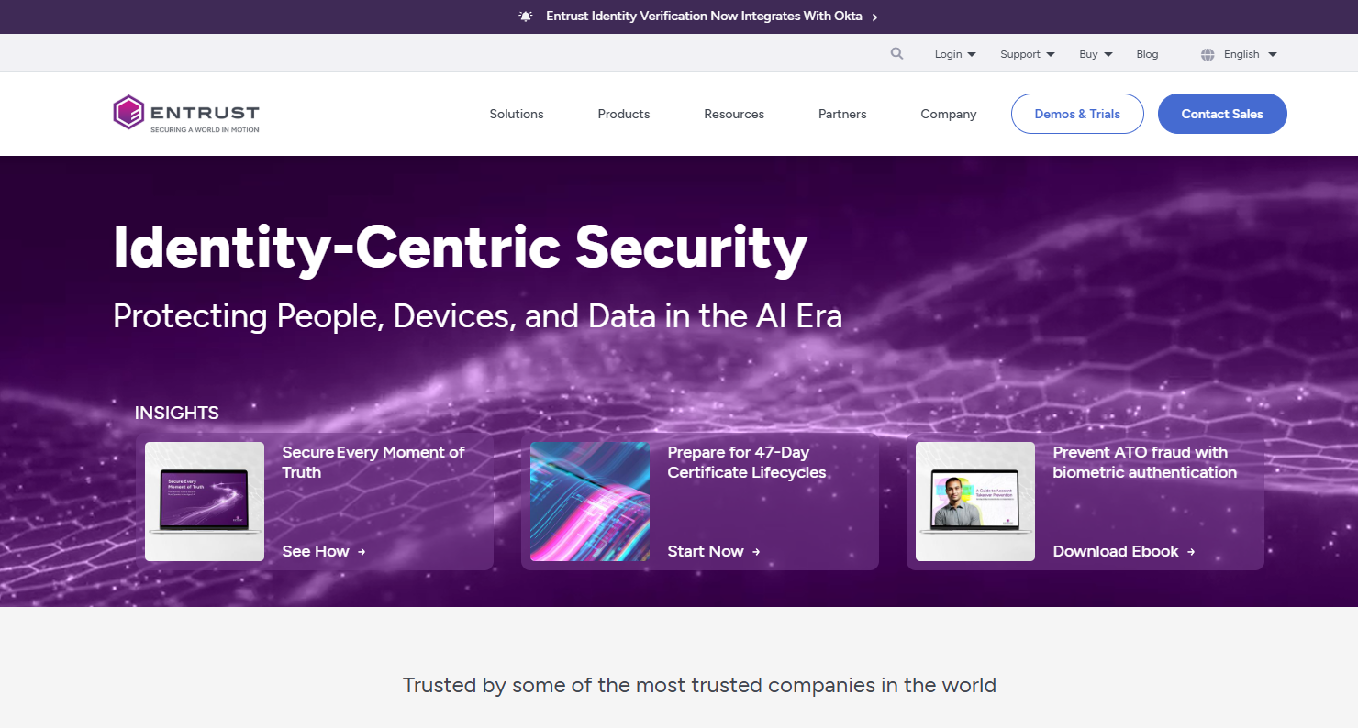This screenshot has width=1358, height=728.
Task: Click Prevent ATO fraud with biometric authentication
Action: 1145,462
